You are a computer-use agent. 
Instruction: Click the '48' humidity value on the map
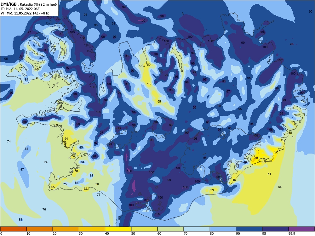[149, 84]
